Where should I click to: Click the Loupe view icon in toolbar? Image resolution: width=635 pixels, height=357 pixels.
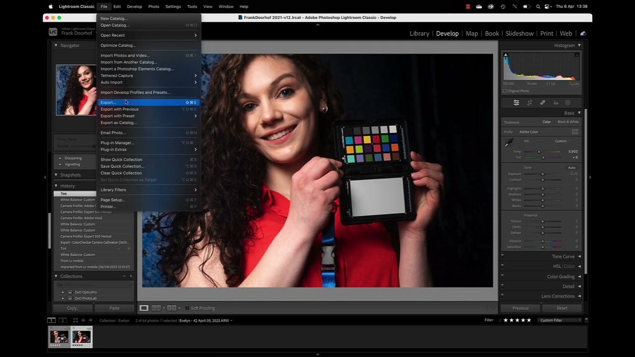(x=144, y=308)
